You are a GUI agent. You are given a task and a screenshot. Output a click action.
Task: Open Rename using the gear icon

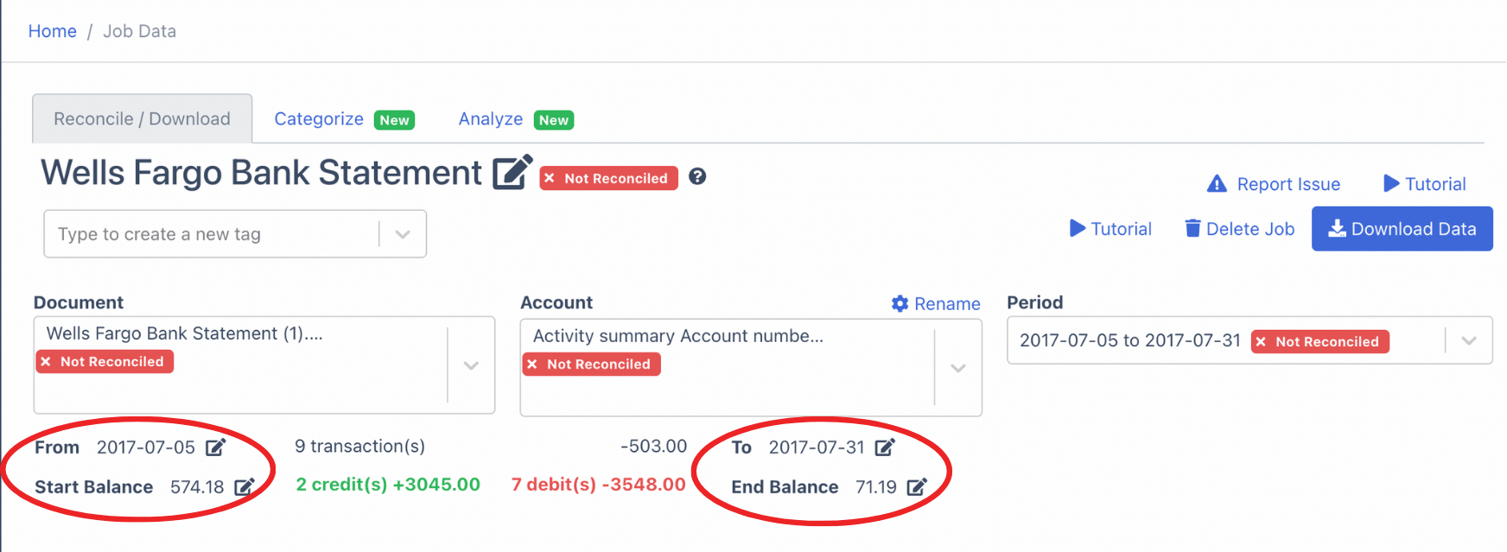click(899, 303)
